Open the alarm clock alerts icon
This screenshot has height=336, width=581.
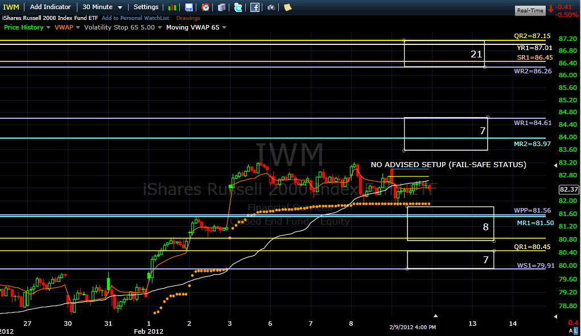click(205, 7)
